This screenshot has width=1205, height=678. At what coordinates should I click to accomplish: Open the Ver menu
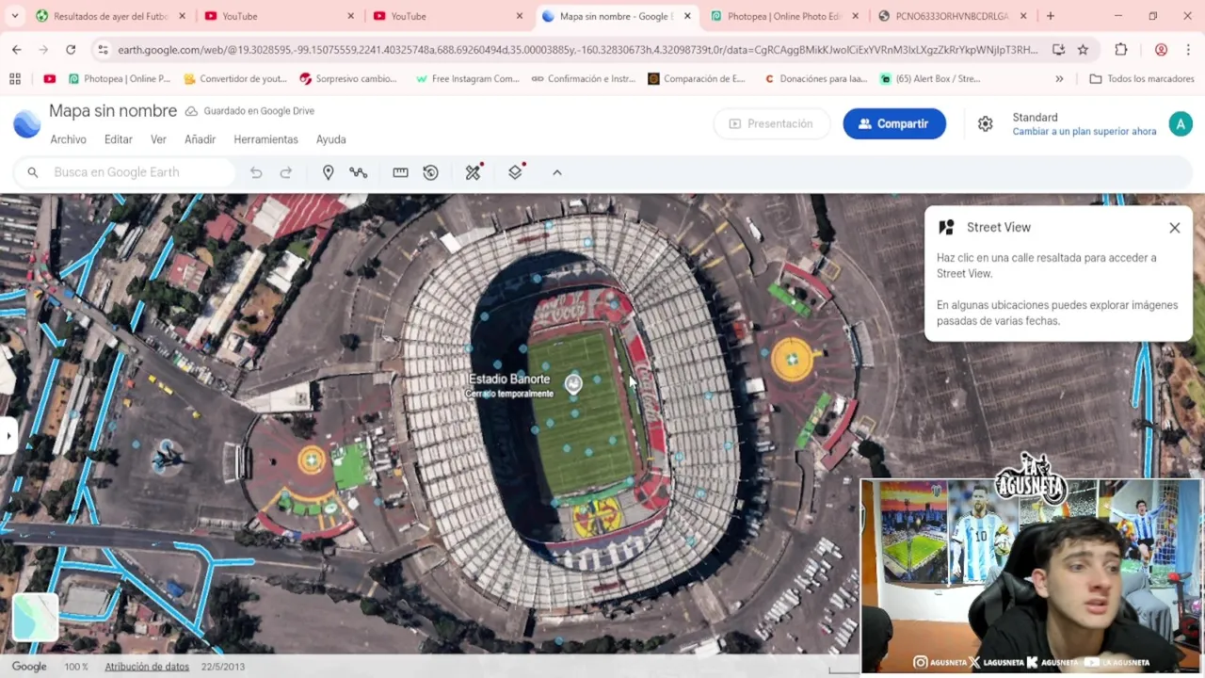click(158, 139)
